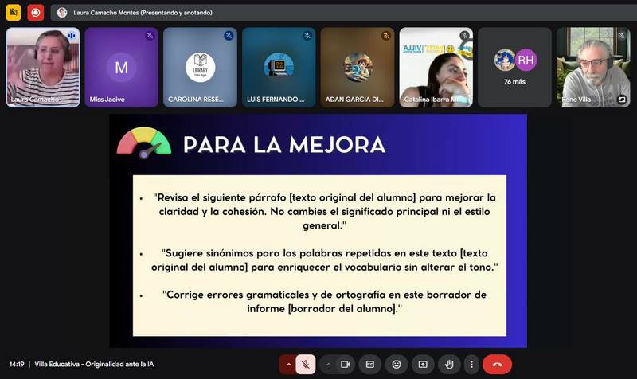The image size is (637, 379).
Task: Click the present screen icon
Action: (x=423, y=364)
